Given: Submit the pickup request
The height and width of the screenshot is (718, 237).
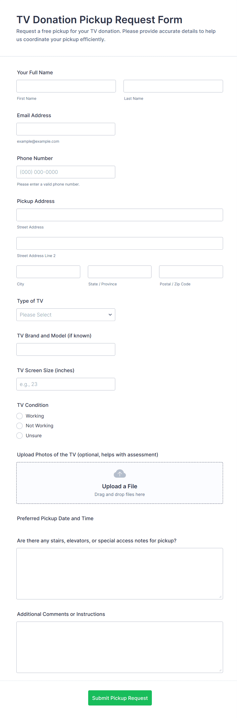Looking at the screenshot, I should [x=120, y=698].
